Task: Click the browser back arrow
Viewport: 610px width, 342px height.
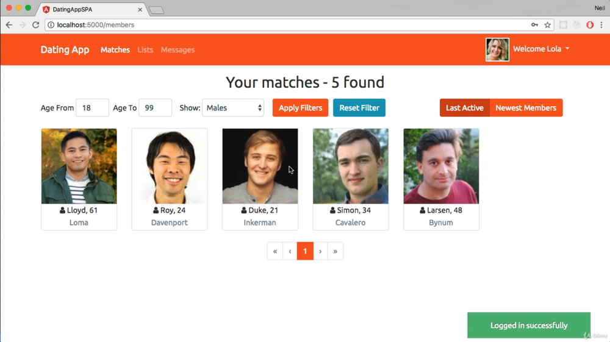Action: [9, 25]
